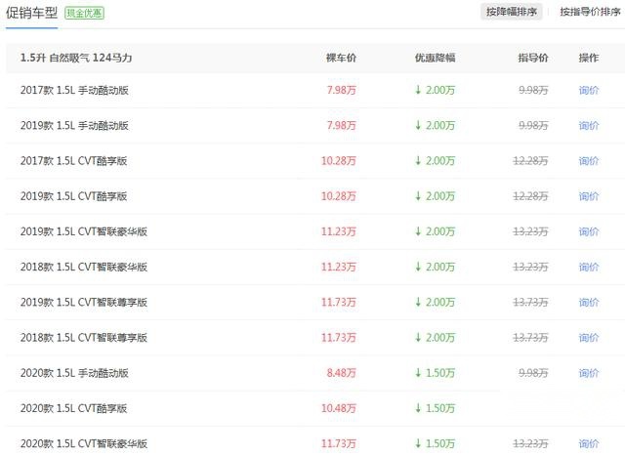Select struck-through 9.98万 guide price of 2017款 手动酷动版
Image resolution: width=625 pixels, height=456 pixels.
click(533, 90)
